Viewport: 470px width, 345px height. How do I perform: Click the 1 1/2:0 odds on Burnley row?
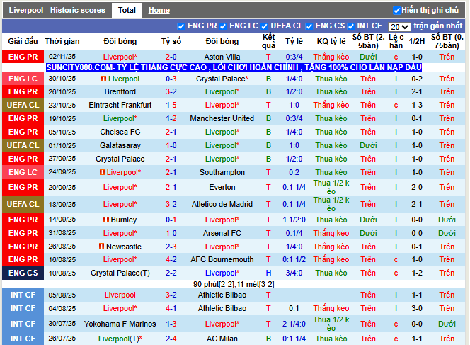click(x=294, y=220)
